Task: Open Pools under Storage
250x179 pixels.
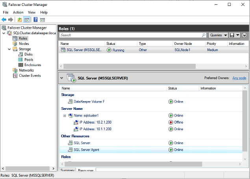Action: point(29,60)
